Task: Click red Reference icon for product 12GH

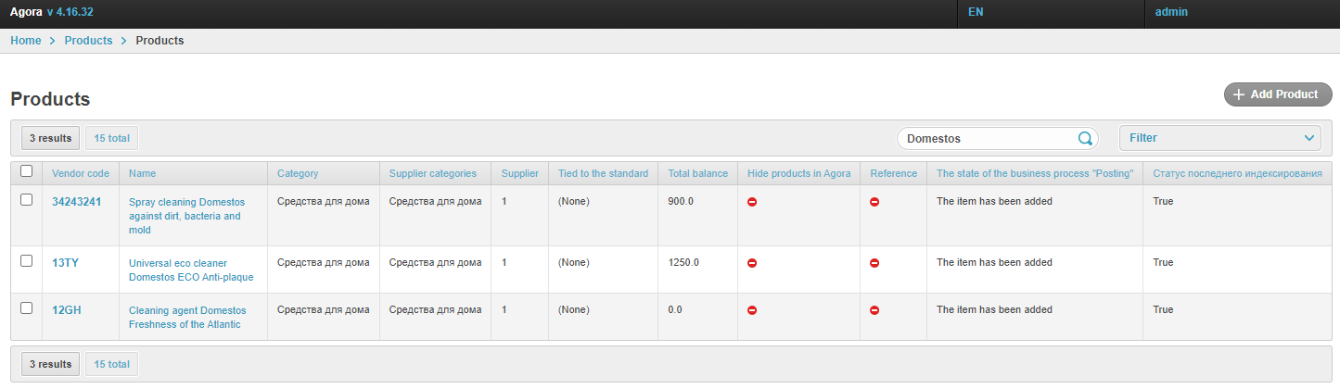Action: click(874, 310)
